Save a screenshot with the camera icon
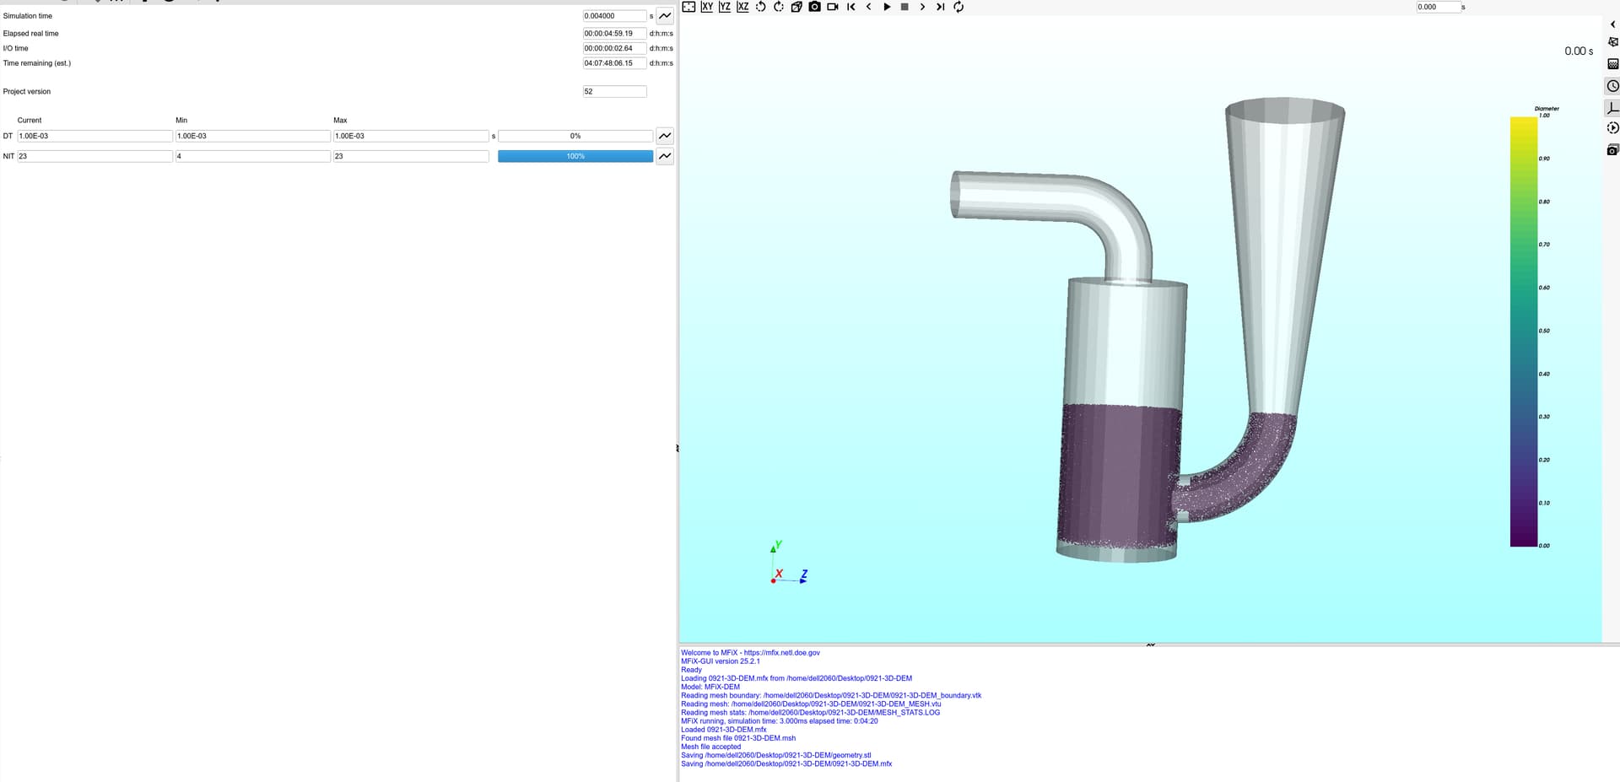 814,7
